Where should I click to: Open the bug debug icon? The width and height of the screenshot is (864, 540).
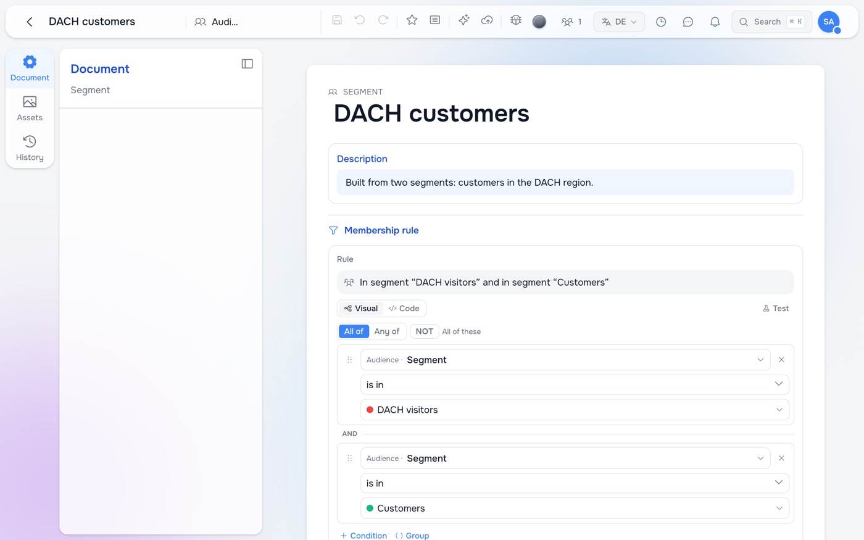click(x=516, y=20)
